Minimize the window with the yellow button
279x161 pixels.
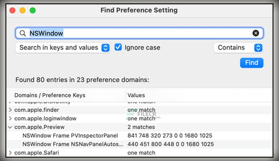(x=23, y=10)
